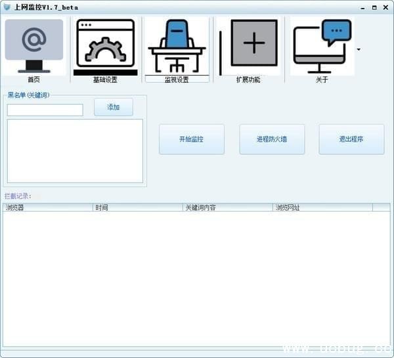Open the 首页 home monitor icon
This screenshot has width=394, height=358.
(34, 47)
